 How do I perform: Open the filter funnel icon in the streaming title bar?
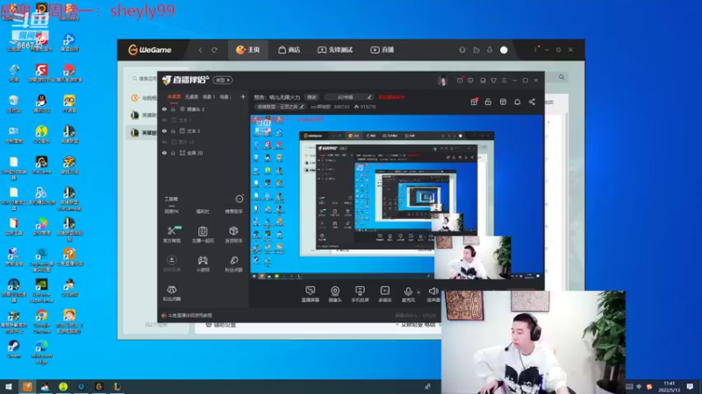tap(493, 81)
